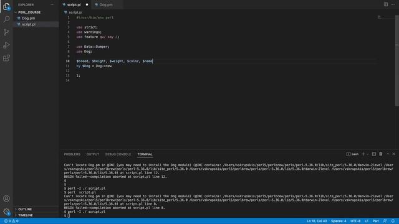Viewport: 399px width, 224px height.
Task: Add a new terminal
Action: (363, 154)
